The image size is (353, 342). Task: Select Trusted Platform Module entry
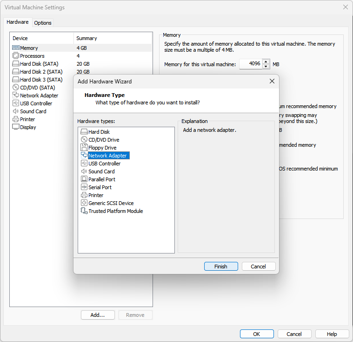tap(115, 211)
